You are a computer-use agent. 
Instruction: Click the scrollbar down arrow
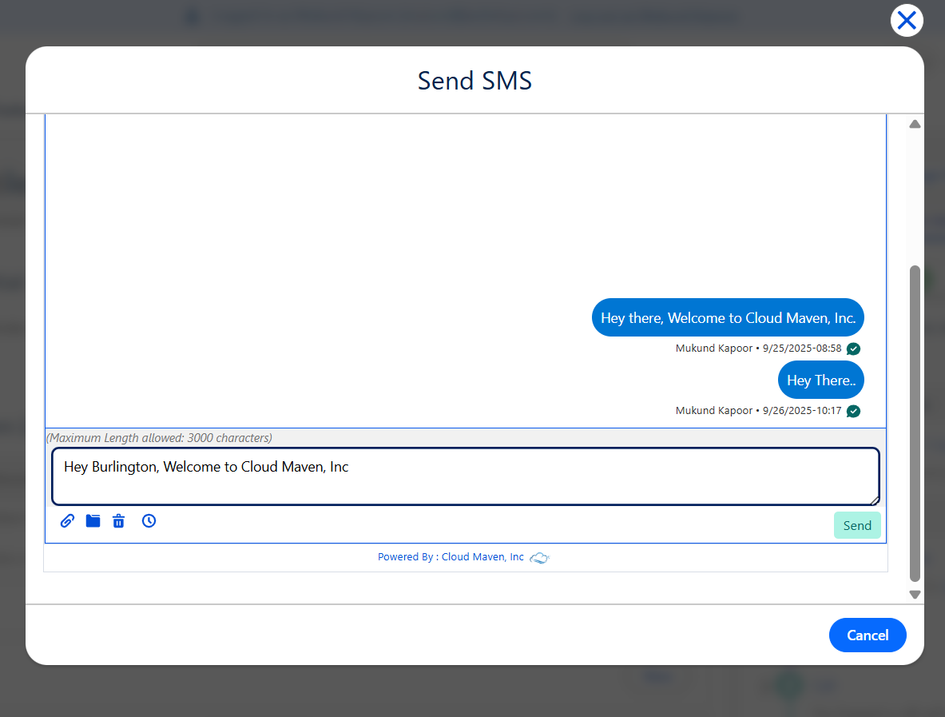coord(915,595)
